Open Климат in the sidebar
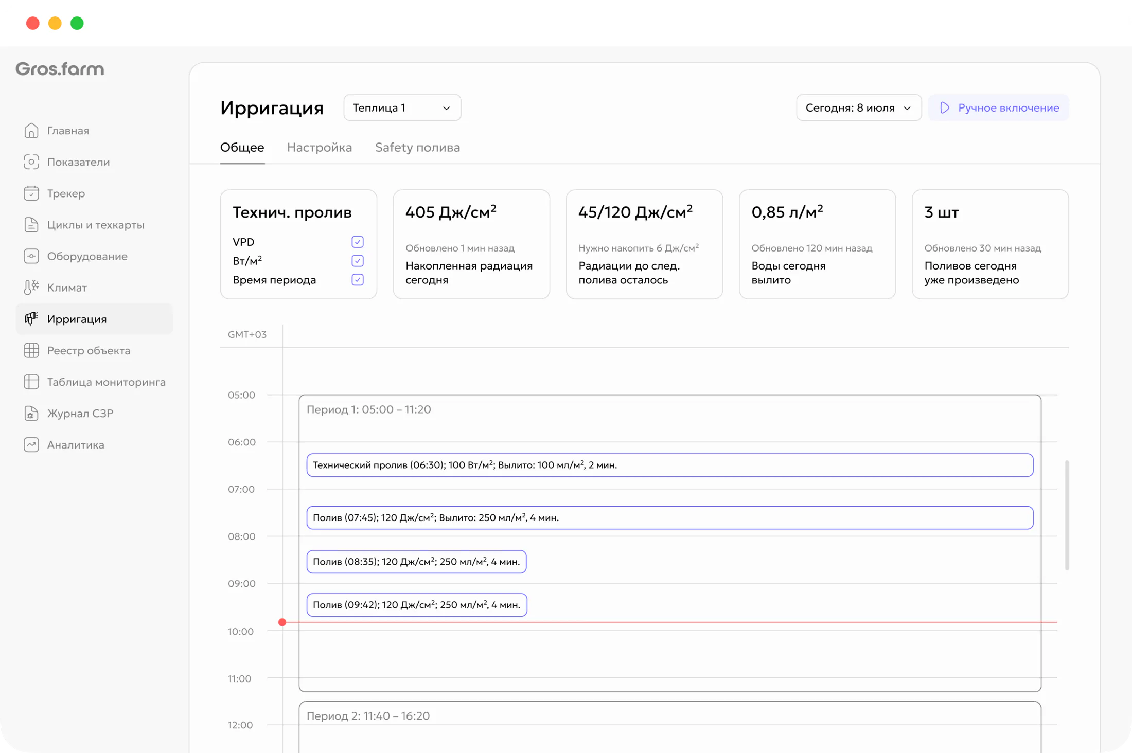 pos(94,288)
